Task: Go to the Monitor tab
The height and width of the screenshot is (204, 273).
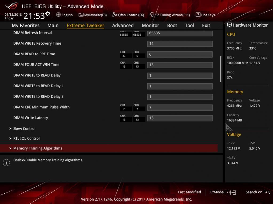Action: (x=151, y=26)
